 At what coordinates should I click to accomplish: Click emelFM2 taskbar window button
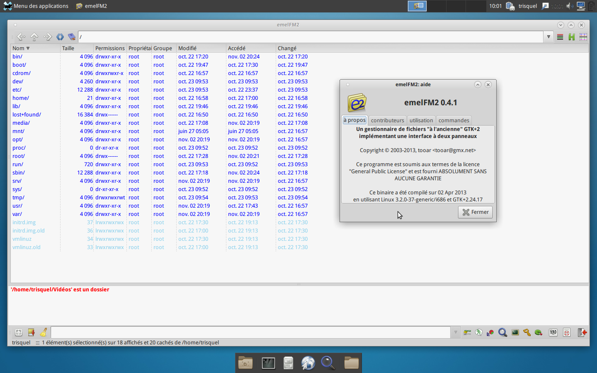[92, 6]
